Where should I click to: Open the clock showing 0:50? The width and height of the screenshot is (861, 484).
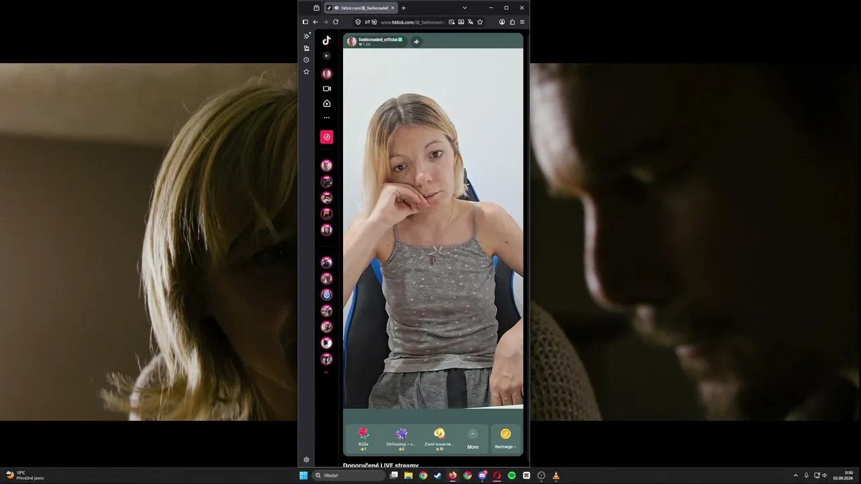843,475
